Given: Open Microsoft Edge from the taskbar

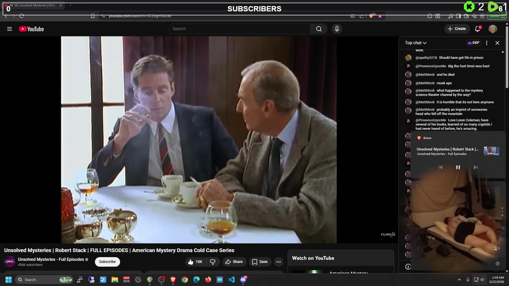Looking at the screenshot, I should pos(196,280).
